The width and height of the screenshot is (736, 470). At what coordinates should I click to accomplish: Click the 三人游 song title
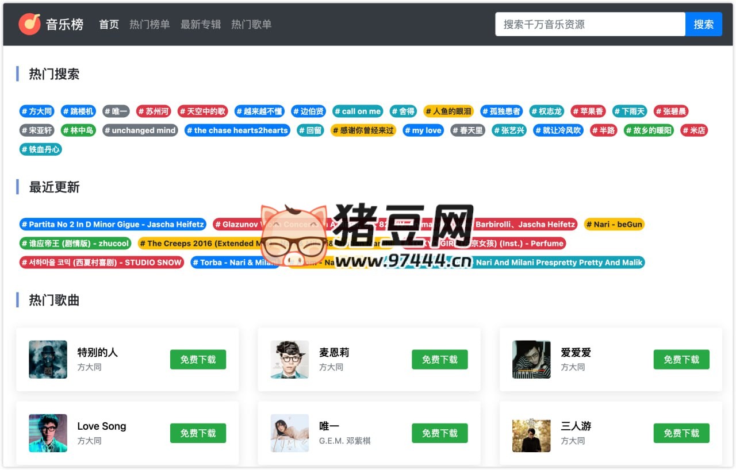(x=576, y=426)
